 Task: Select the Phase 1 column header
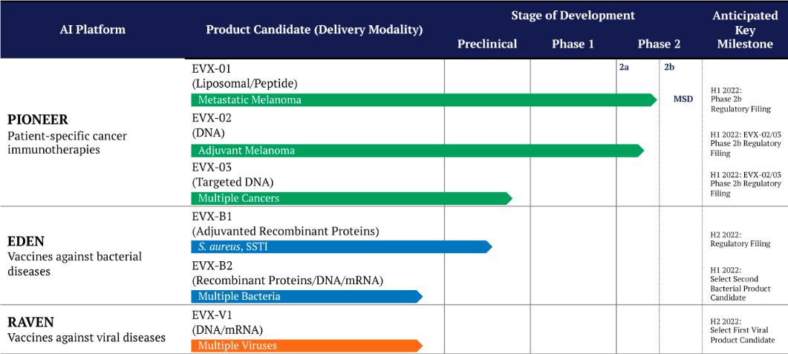coord(573,45)
